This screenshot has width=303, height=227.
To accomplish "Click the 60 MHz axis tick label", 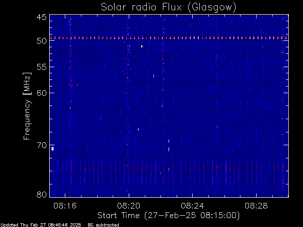I will [x=42, y=93].
